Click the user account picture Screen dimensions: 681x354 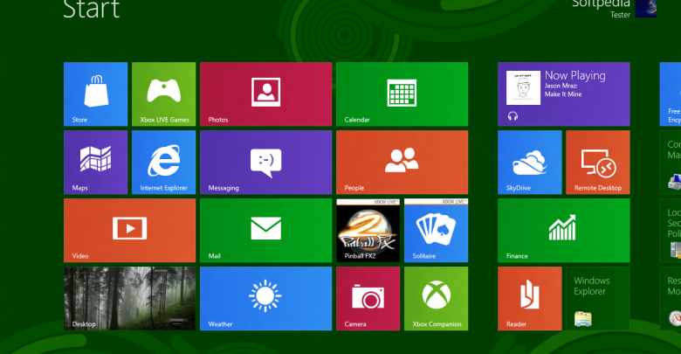[x=645, y=8]
